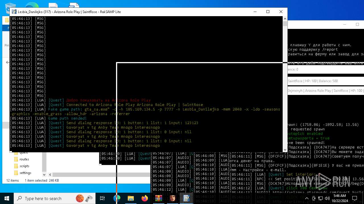Click the 'Fake game path' console line

click(145, 111)
